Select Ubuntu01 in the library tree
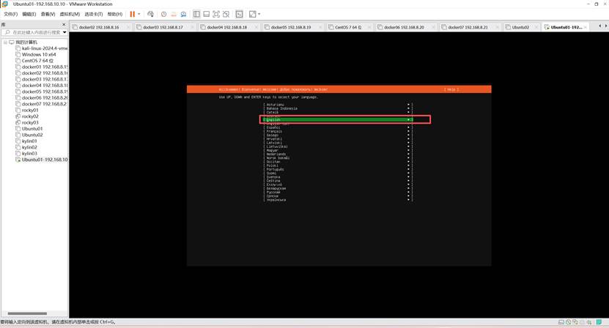 [32, 128]
